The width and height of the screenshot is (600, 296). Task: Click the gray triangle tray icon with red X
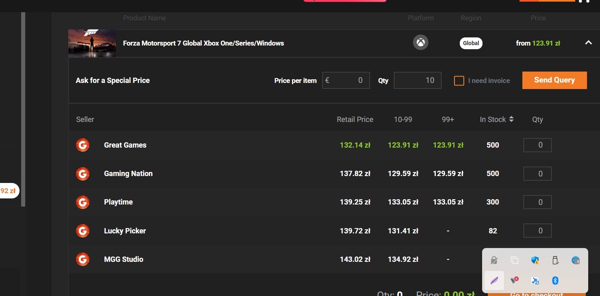tap(515, 281)
